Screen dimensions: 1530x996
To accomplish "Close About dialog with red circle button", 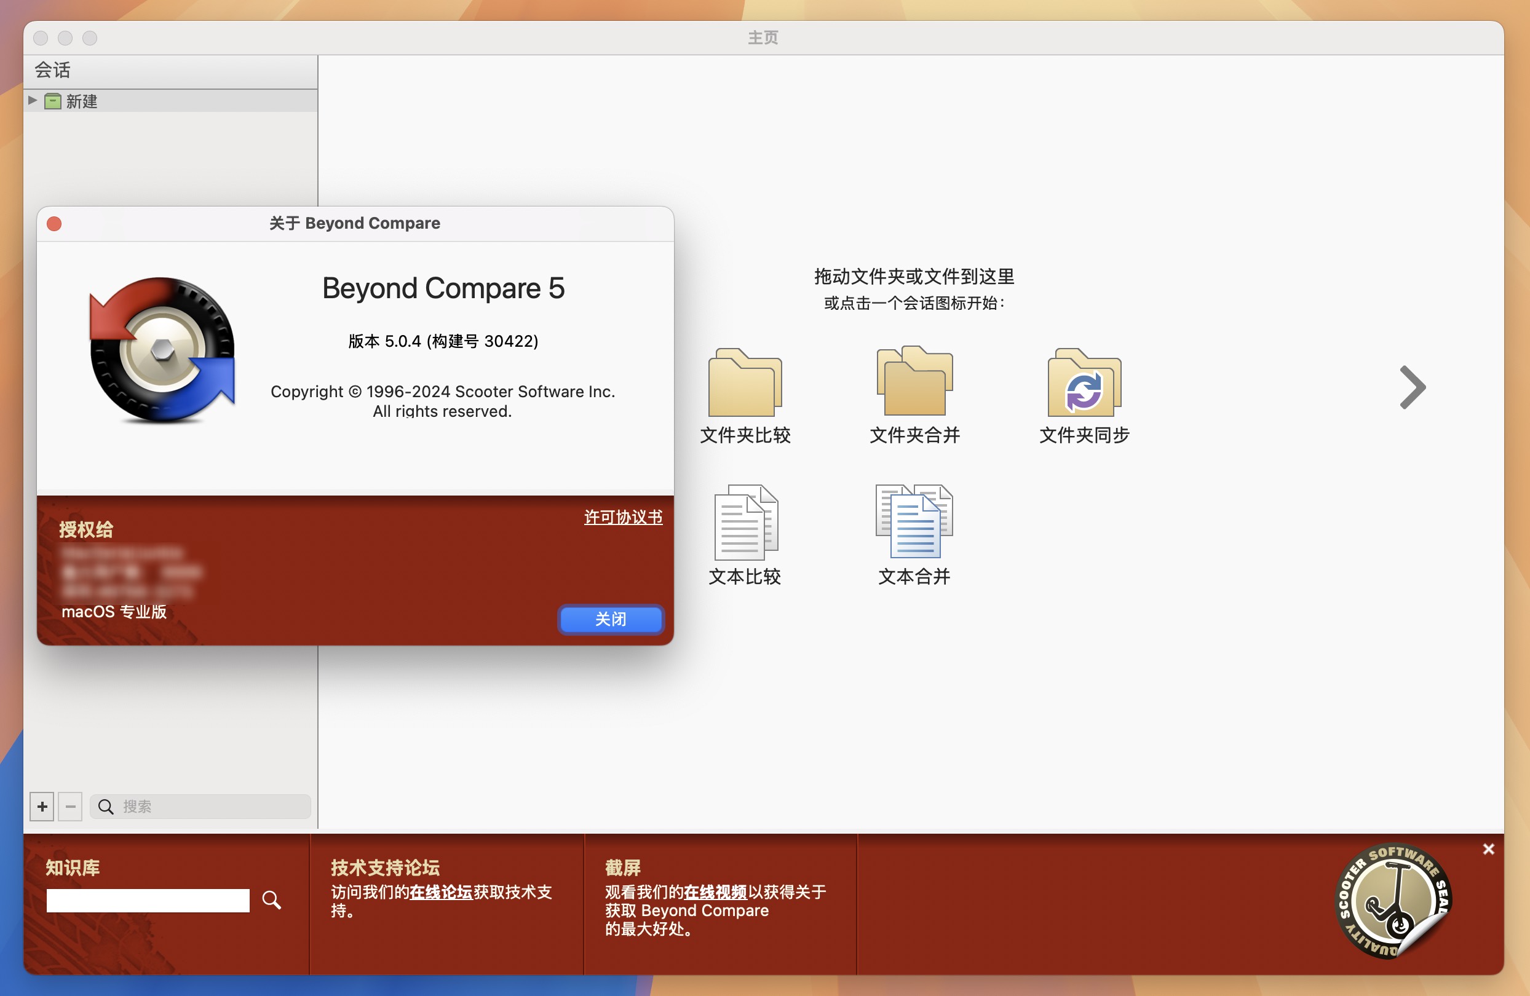I will [x=54, y=224].
